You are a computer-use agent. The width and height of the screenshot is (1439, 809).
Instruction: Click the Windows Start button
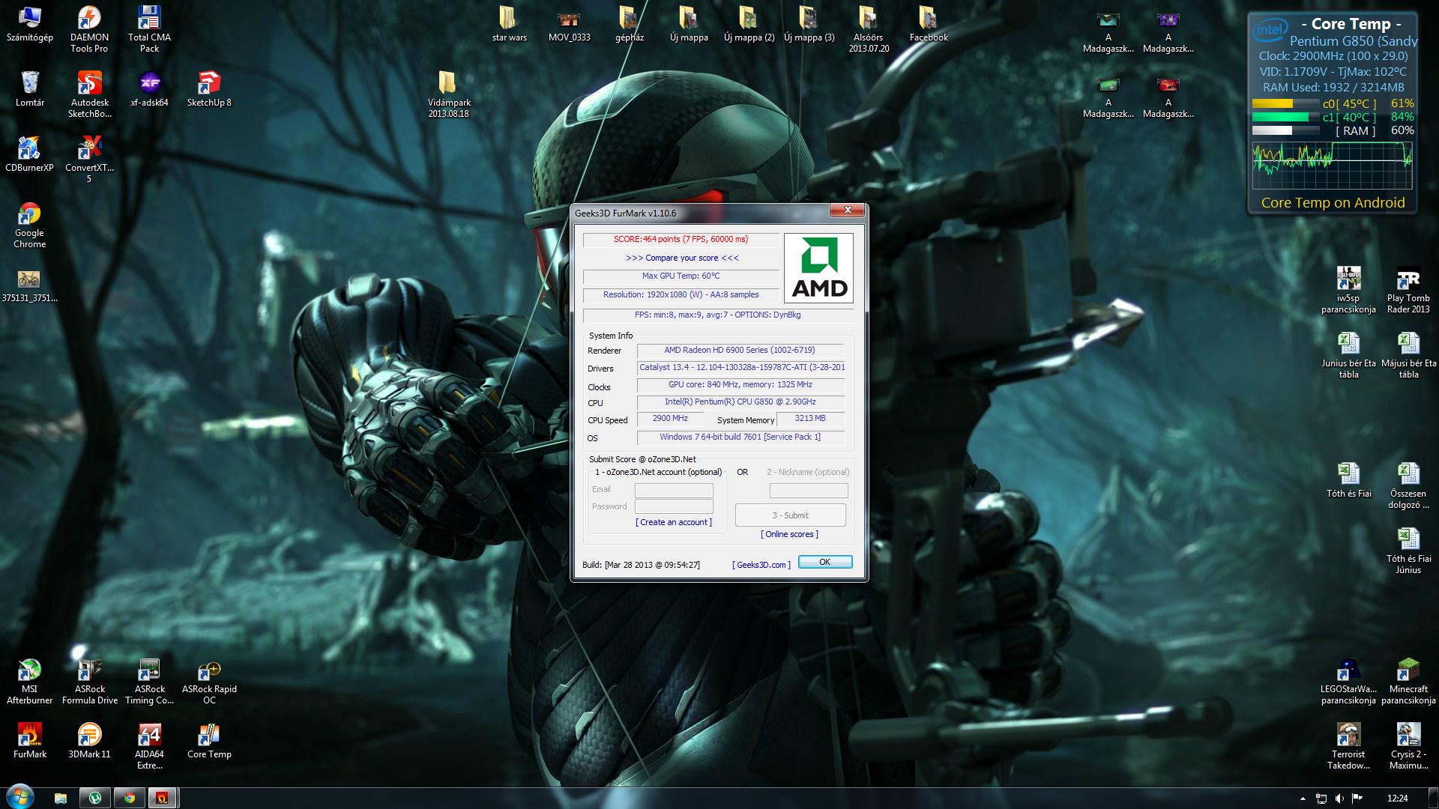(x=19, y=797)
